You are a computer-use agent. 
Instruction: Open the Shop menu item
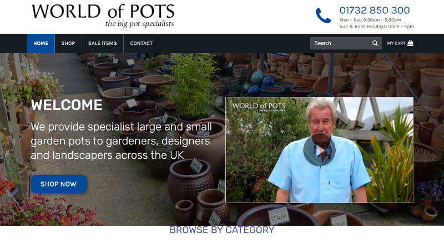pyautogui.click(x=68, y=44)
